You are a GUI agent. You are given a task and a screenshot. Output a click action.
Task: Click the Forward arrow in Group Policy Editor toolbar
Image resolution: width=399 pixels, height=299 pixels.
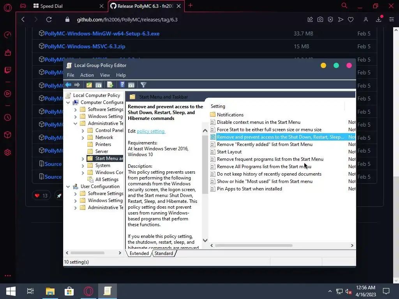[77, 84]
